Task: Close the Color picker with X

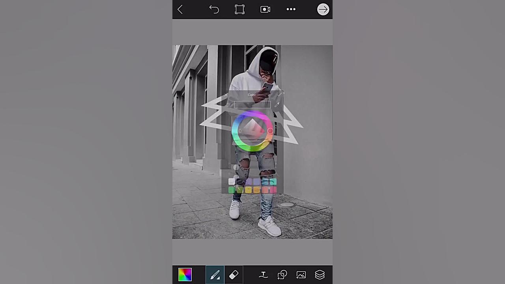Action: click(x=226, y=95)
